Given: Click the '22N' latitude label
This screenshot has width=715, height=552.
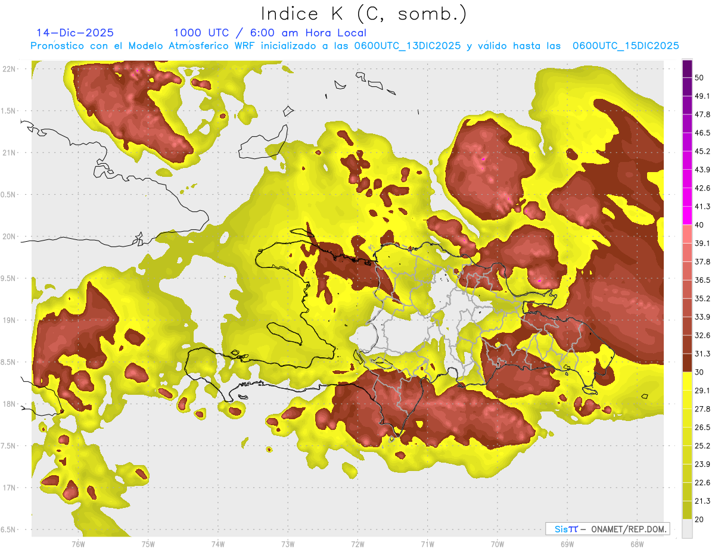Looking at the screenshot, I should (10, 69).
